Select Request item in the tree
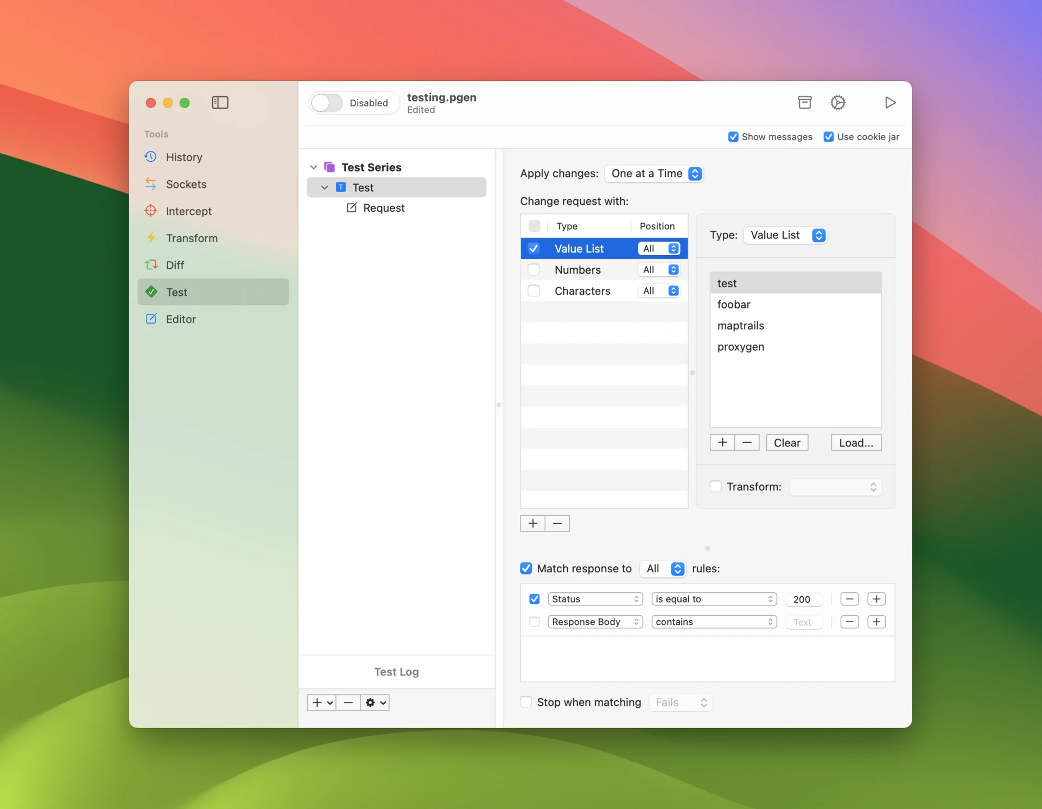Viewport: 1042px width, 809px height. tap(383, 208)
